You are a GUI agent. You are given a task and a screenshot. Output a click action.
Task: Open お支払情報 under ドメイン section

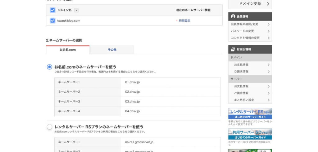(x=241, y=65)
